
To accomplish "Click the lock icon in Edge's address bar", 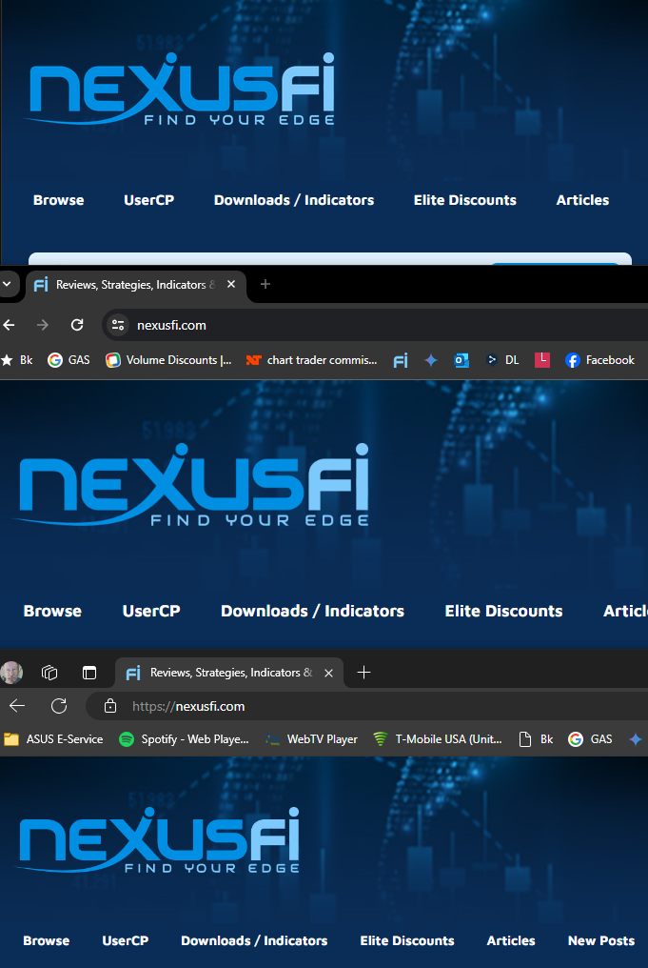I will click(110, 706).
